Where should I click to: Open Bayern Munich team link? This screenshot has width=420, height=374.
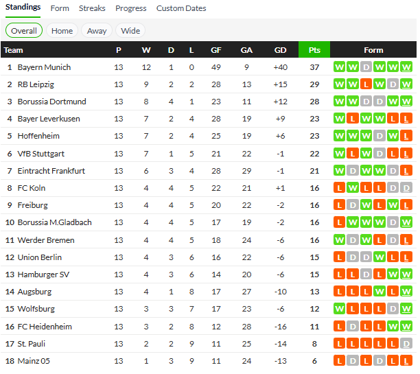coord(44,67)
